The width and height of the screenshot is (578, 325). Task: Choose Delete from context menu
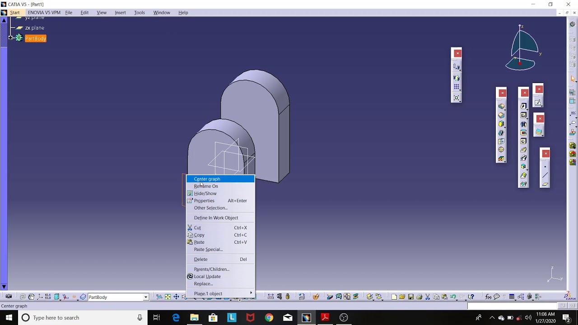221,259
